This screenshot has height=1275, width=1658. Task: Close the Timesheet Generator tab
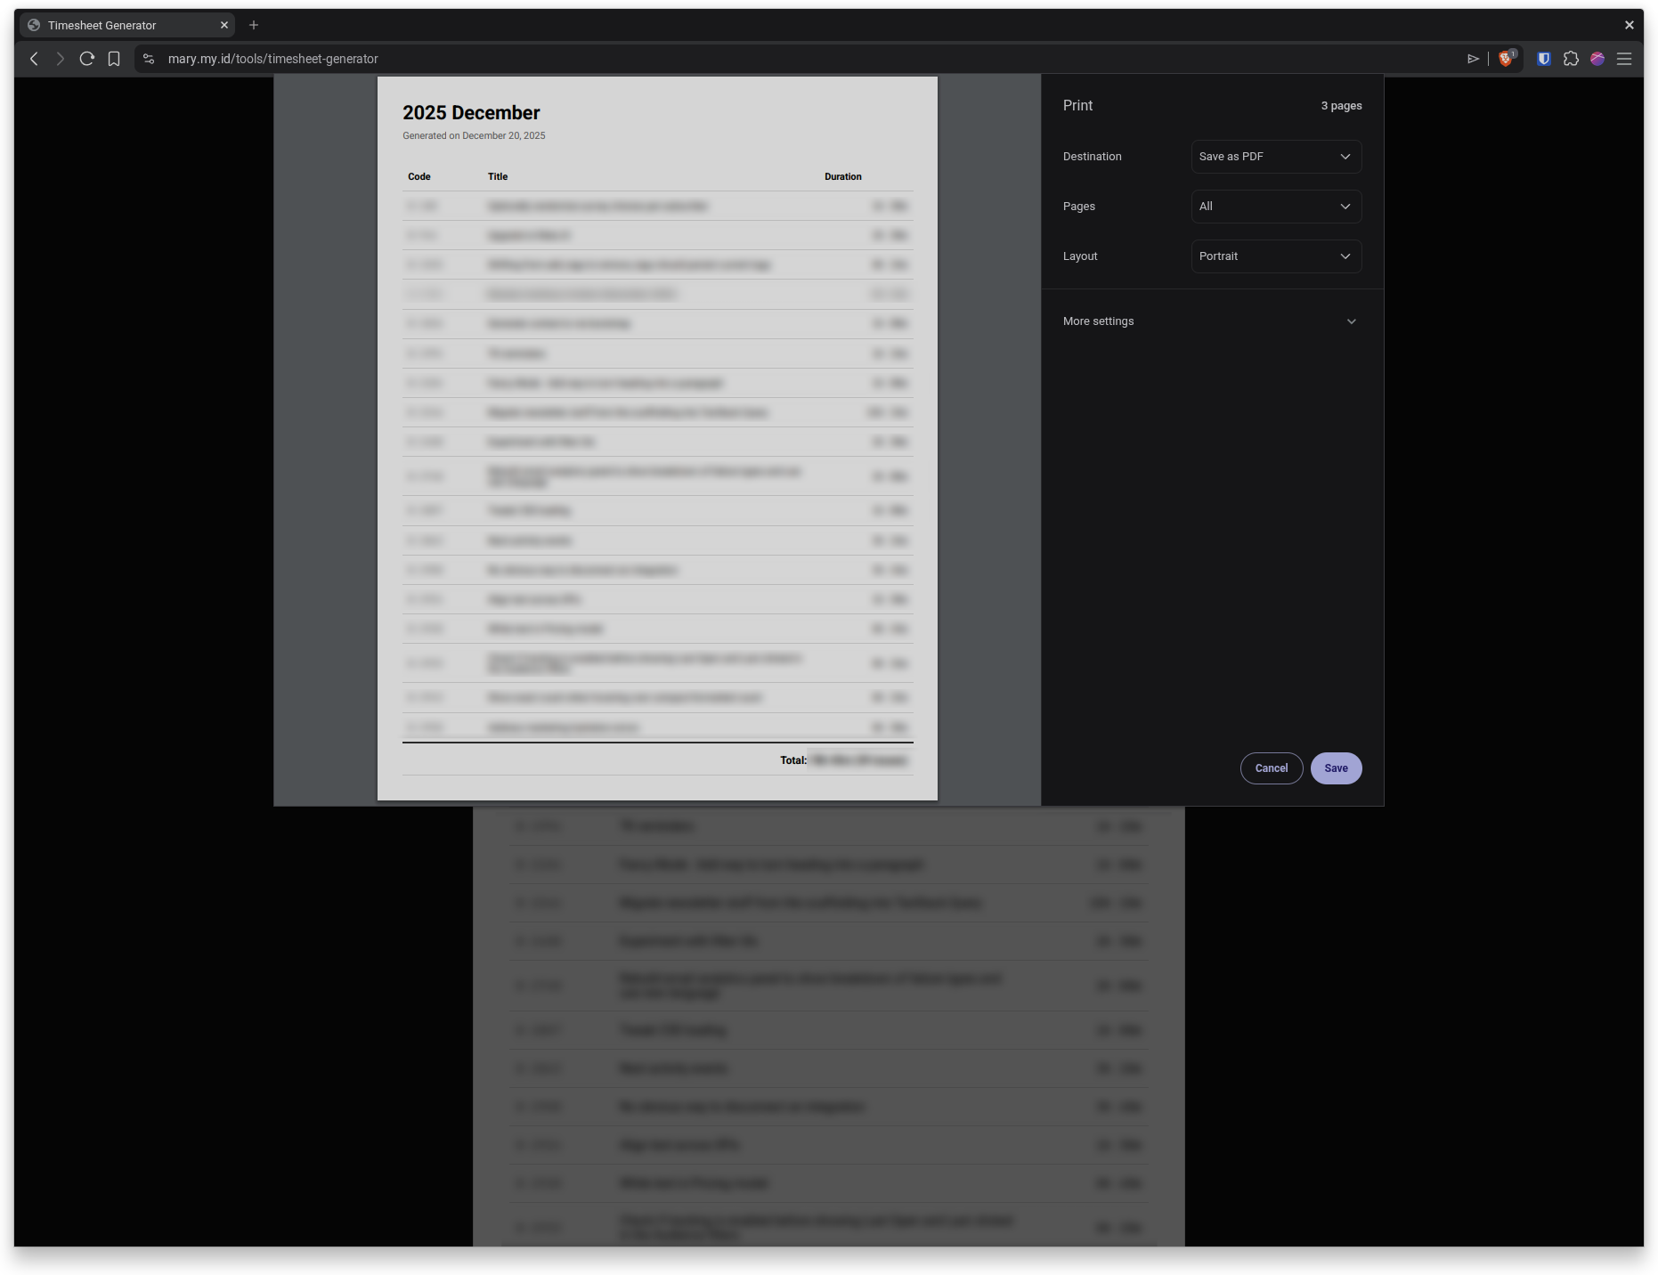pos(224,25)
